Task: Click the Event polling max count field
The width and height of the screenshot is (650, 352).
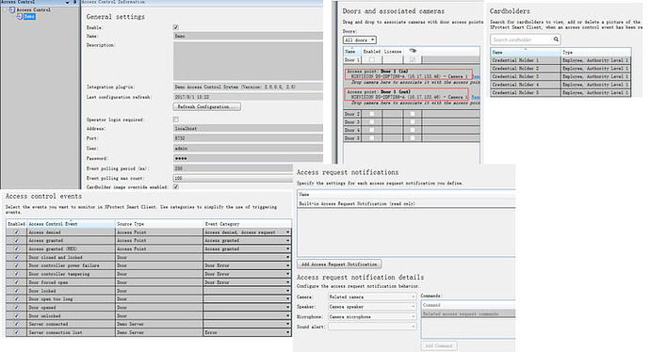Action: (x=234, y=178)
